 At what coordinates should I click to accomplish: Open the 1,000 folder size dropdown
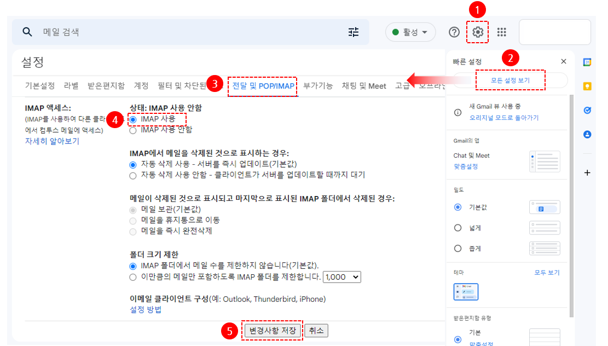[342, 277]
